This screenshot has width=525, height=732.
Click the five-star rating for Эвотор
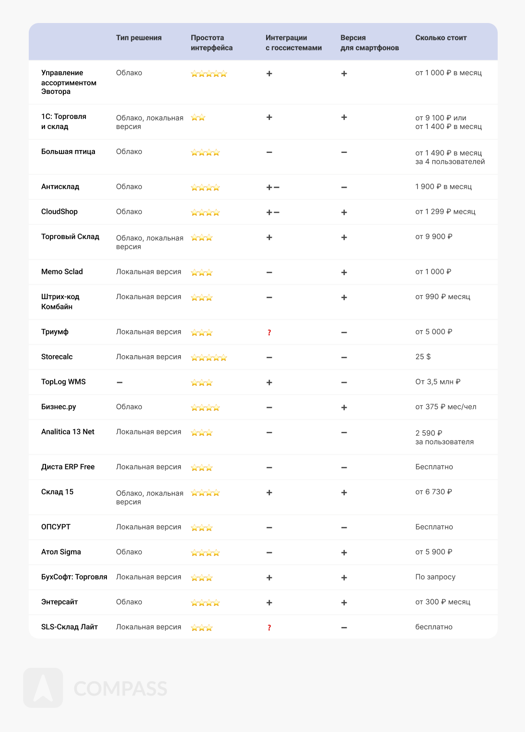[x=209, y=74]
